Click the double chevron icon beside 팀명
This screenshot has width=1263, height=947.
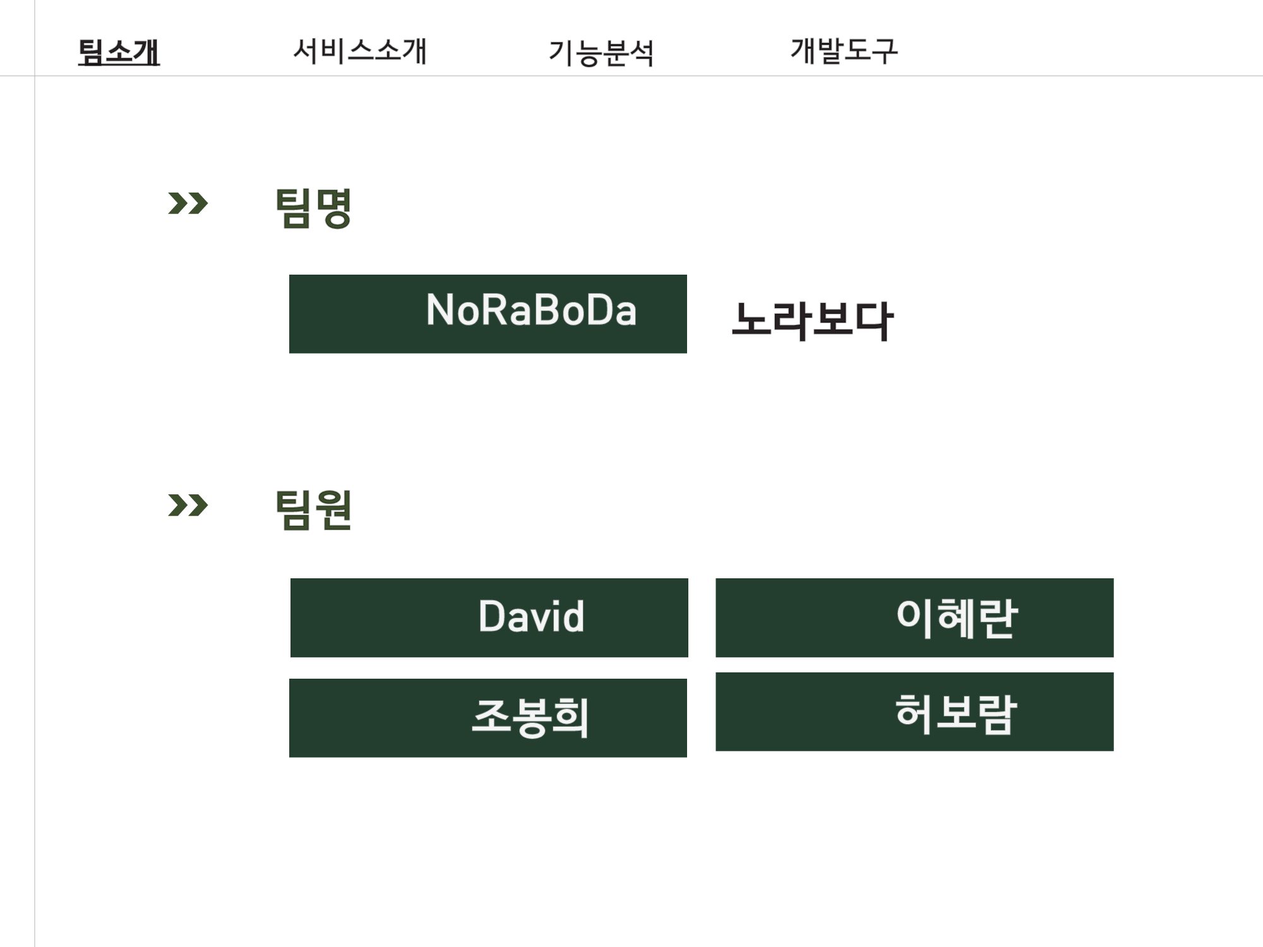tap(188, 203)
